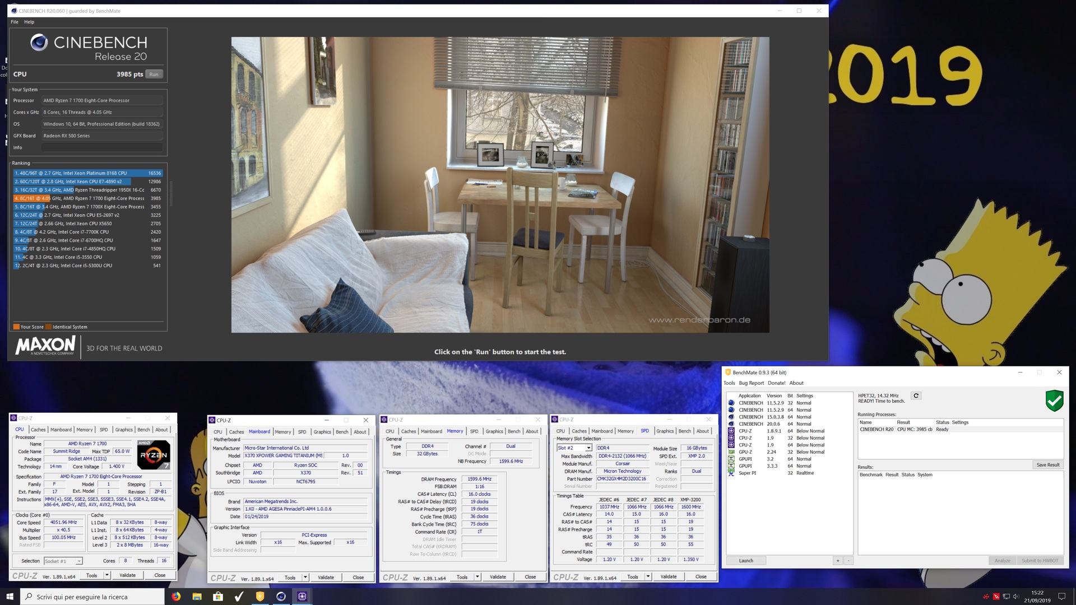This screenshot has height=605, width=1076.
Task: Click the GPUPI 3.2 pi icon in BenchMate
Action: coord(731,459)
